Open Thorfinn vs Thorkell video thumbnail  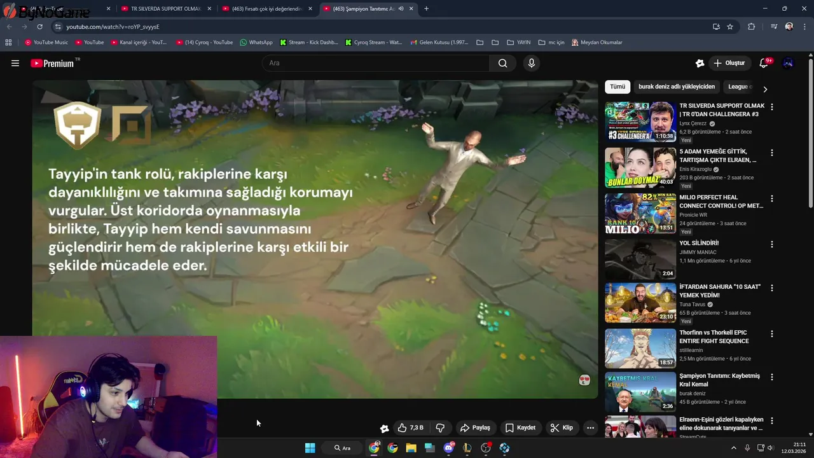tap(640, 348)
